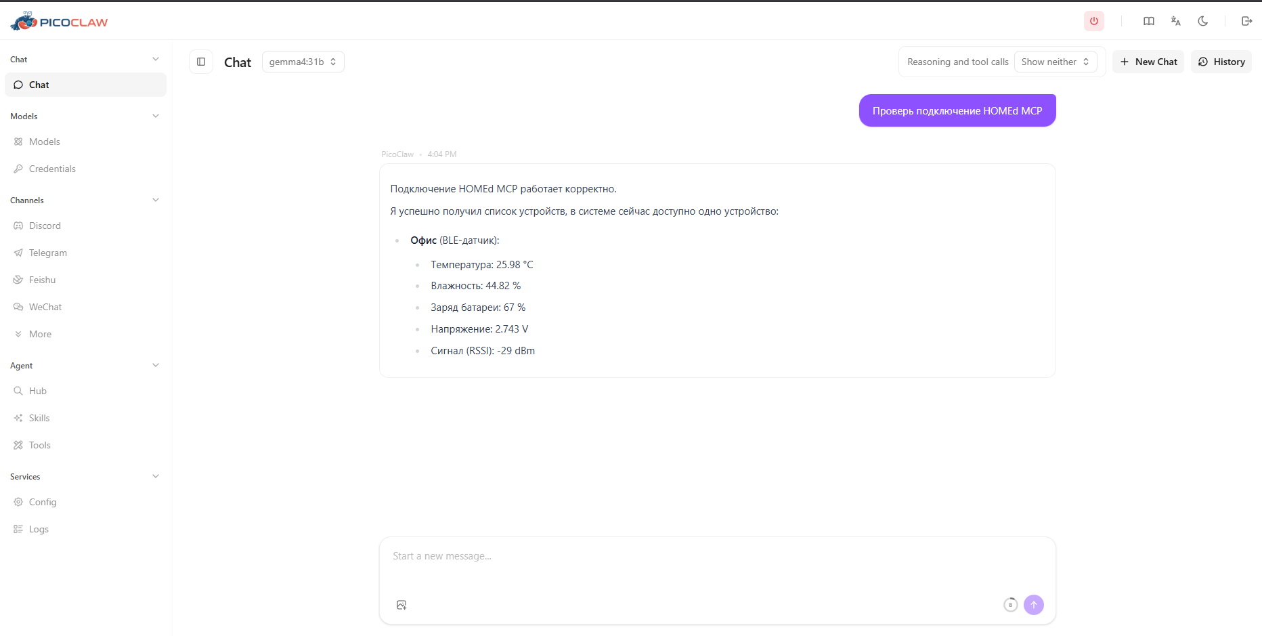Send message with the purple arrow button

pyautogui.click(x=1034, y=605)
